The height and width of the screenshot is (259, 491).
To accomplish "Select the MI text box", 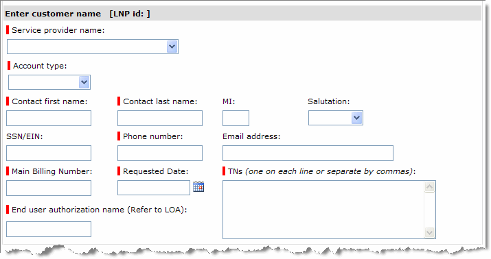I will pyautogui.click(x=236, y=118).
